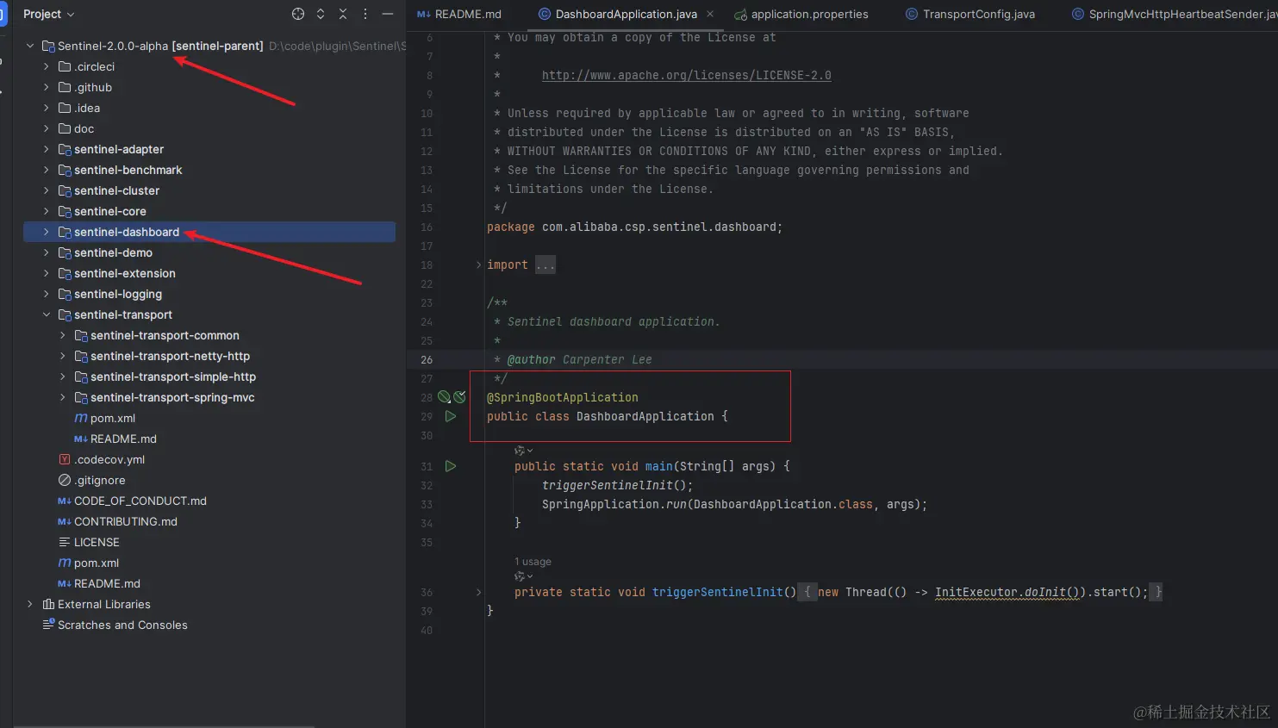1278x728 pixels.
Task: Click the library icon beside External Libraries
Action: (x=48, y=604)
